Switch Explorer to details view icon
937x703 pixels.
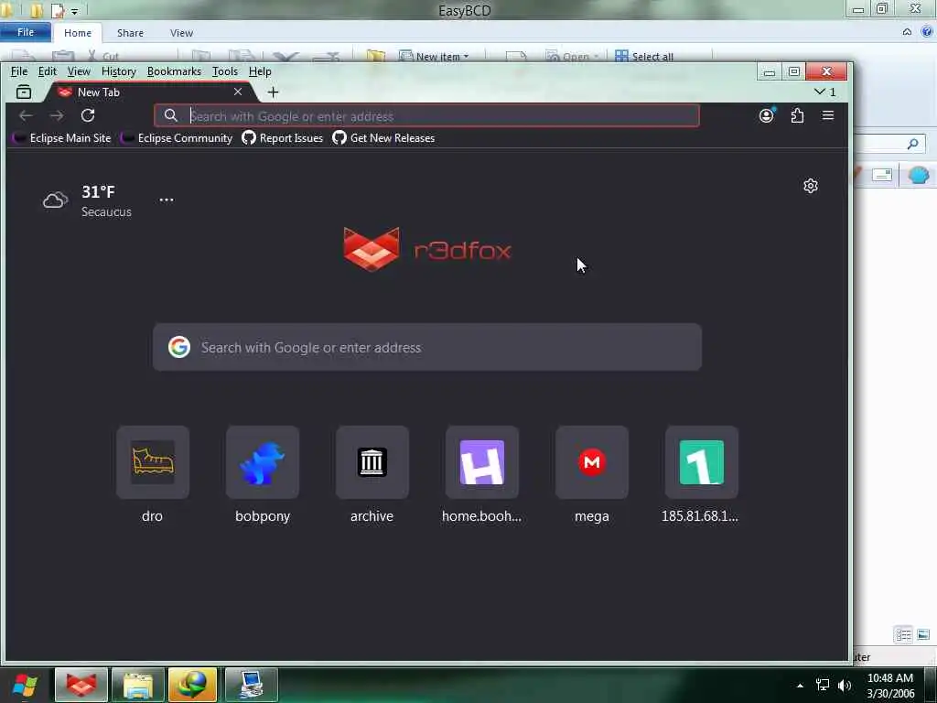coord(903,634)
